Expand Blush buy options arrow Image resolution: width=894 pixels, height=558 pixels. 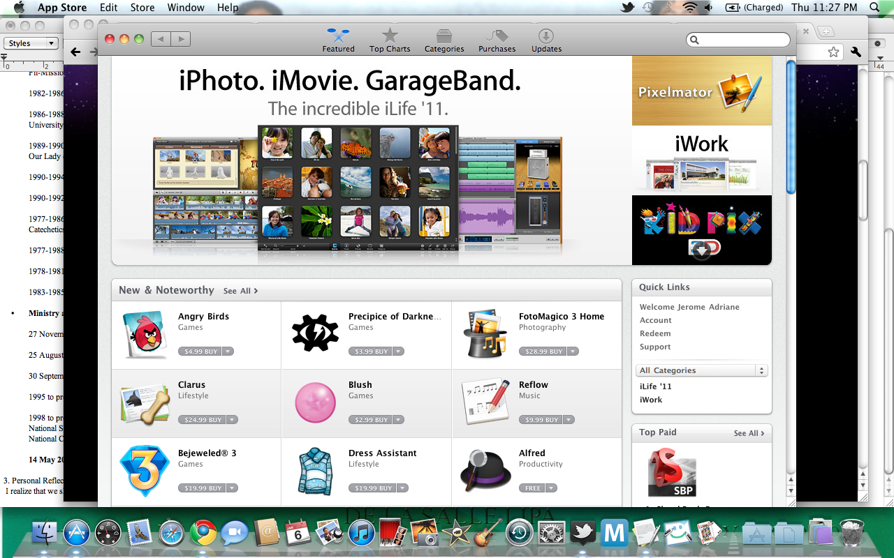tap(398, 420)
